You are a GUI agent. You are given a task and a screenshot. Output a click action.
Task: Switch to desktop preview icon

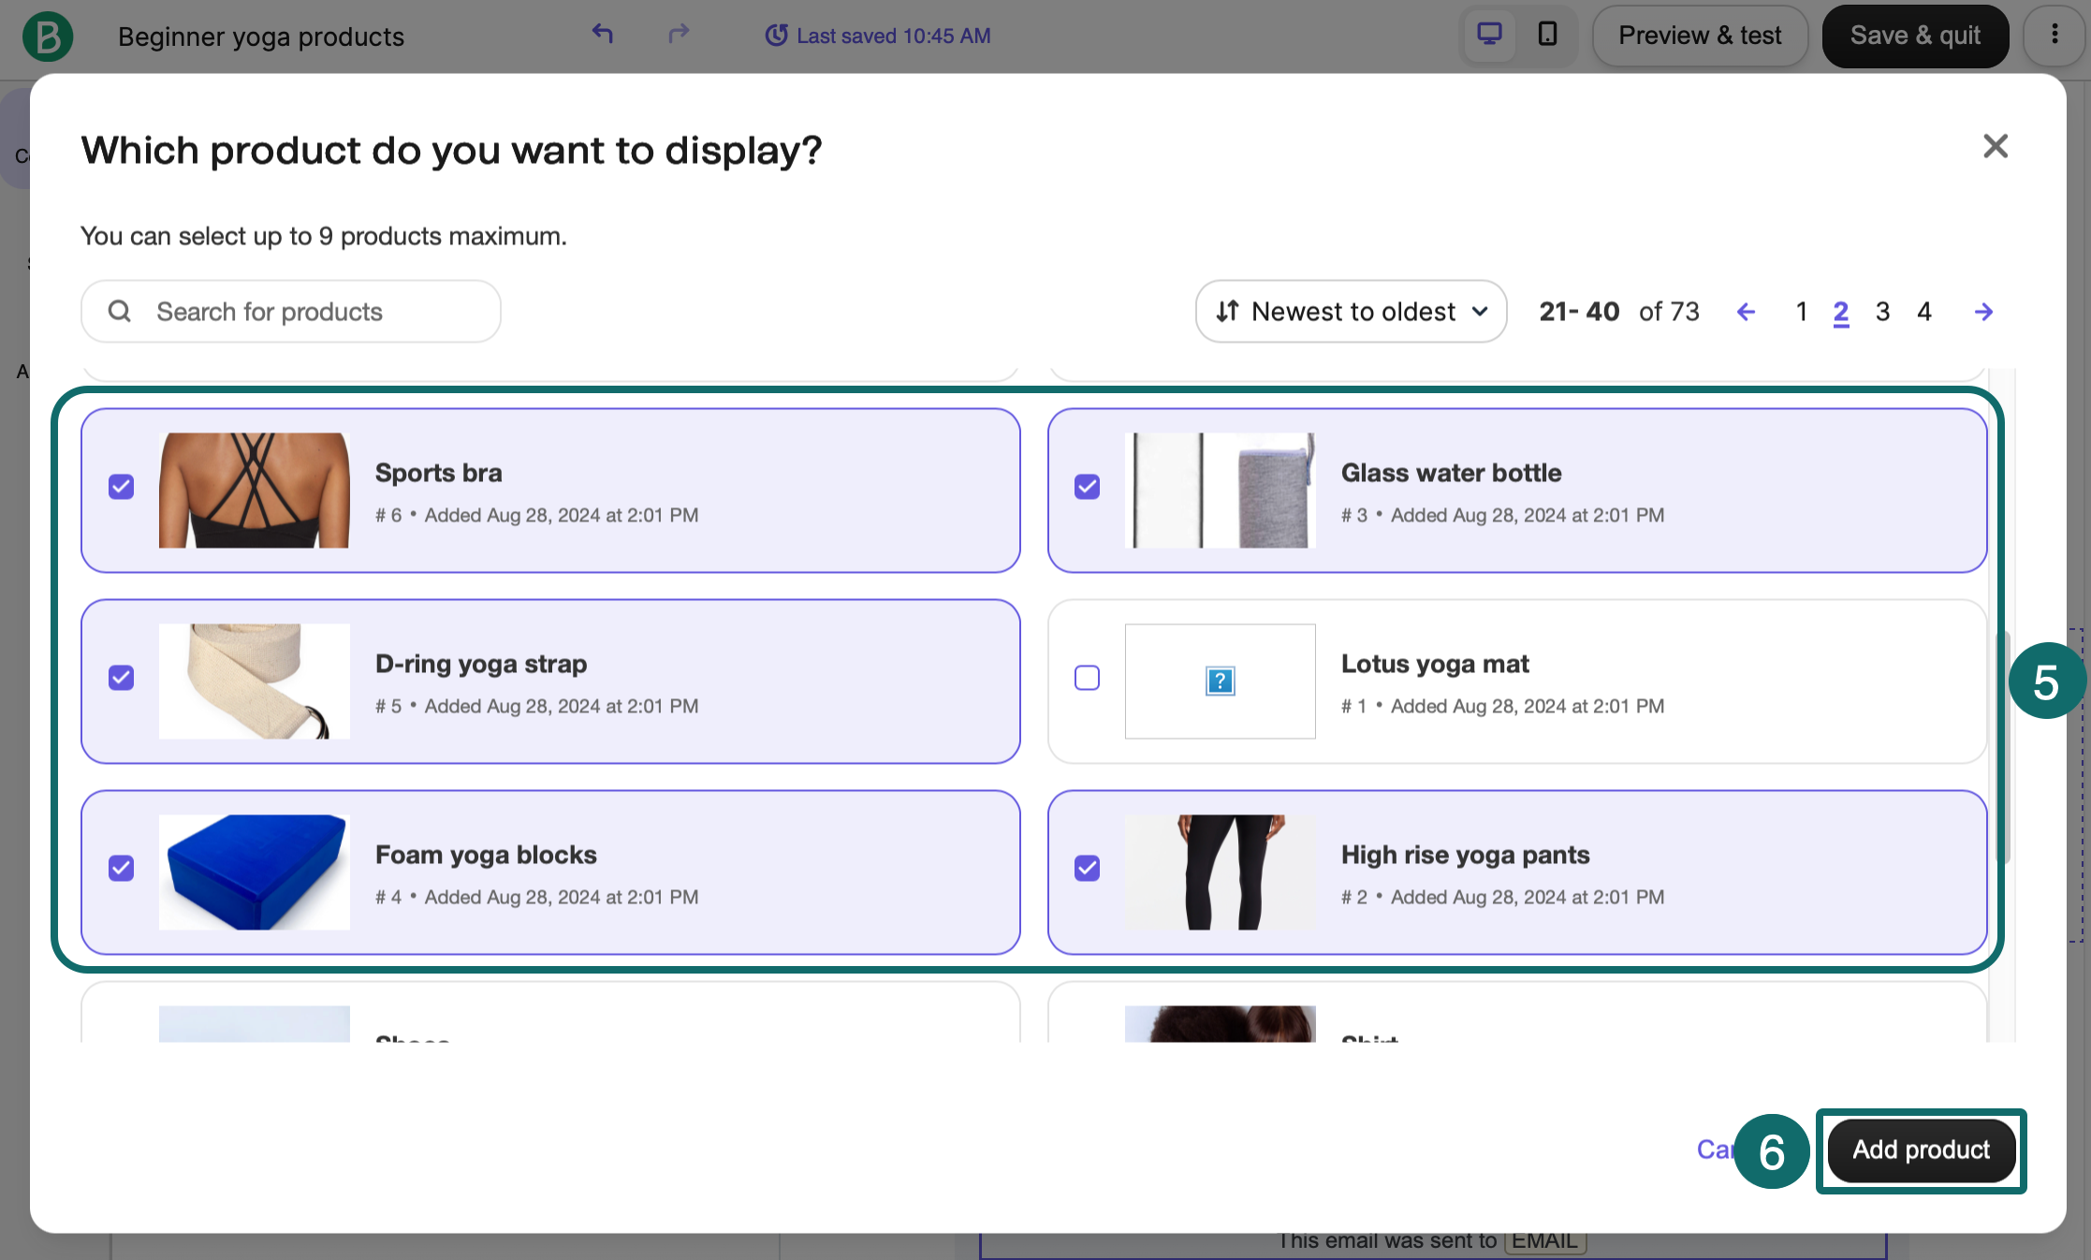pos(1489,35)
